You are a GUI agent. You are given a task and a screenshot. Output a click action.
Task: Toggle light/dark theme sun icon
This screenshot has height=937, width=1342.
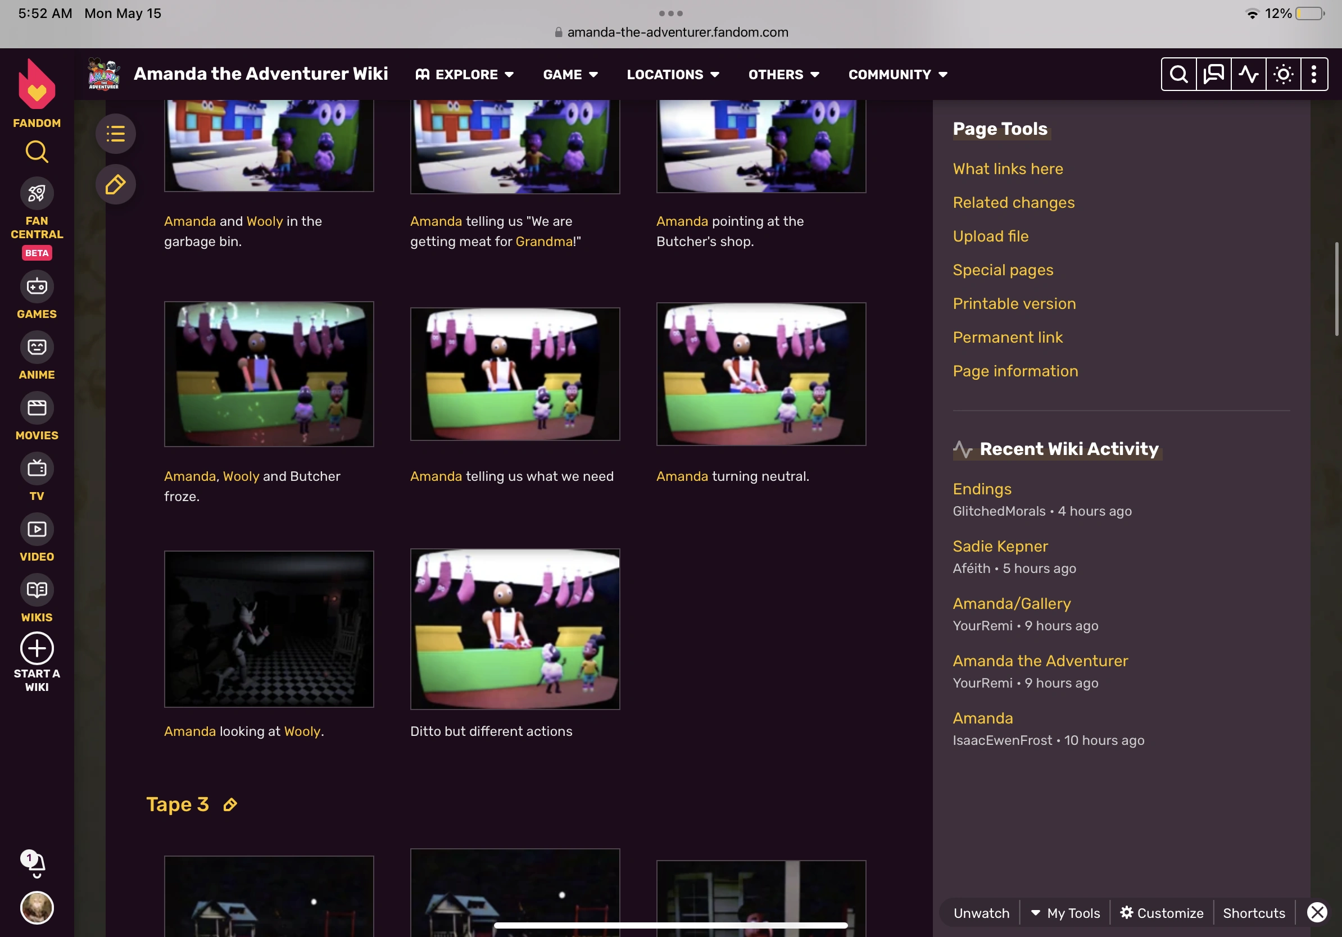click(x=1284, y=74)
